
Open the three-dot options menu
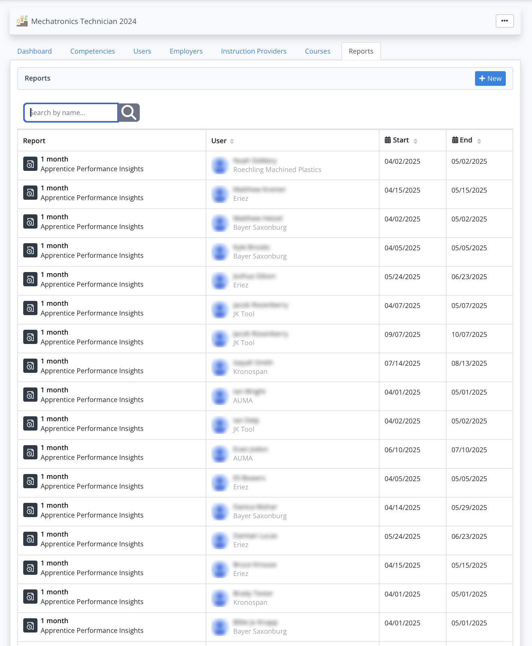pos(504,21)
